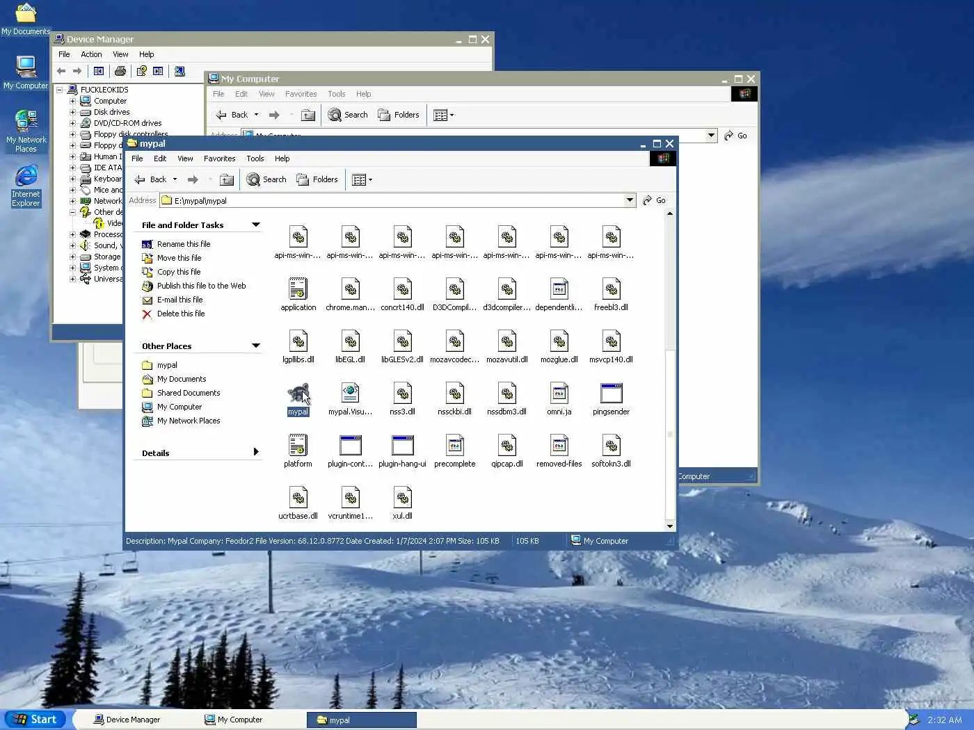Click Move this file link
This screenshot has height=730, width=974.
tap(179, 258)
